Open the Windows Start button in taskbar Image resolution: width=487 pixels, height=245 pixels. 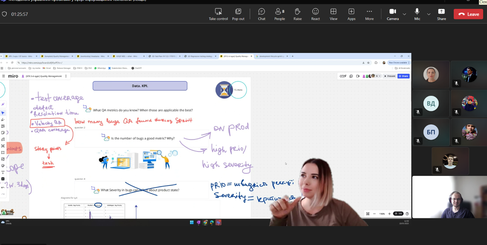[191, 223]
